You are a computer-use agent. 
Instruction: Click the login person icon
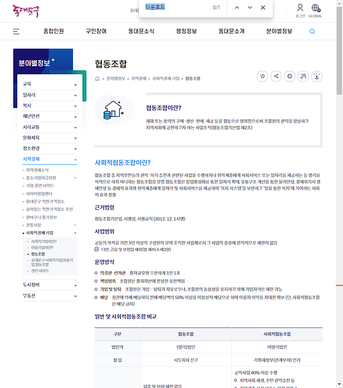[x=300, y=8]
